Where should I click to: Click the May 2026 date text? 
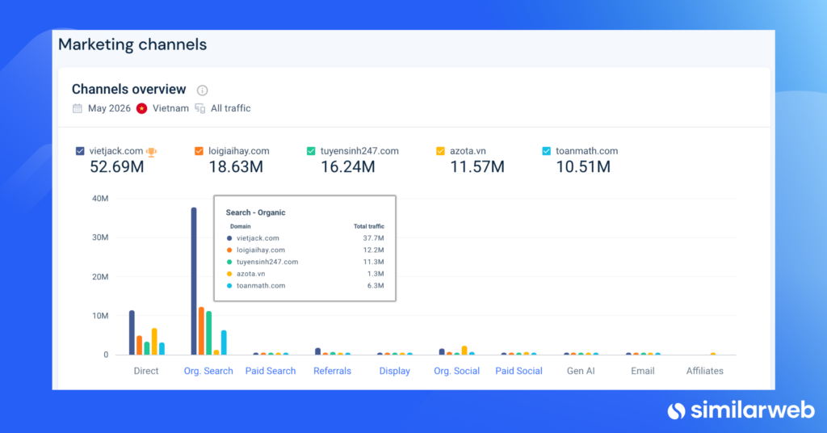click(x=109, y=108)
